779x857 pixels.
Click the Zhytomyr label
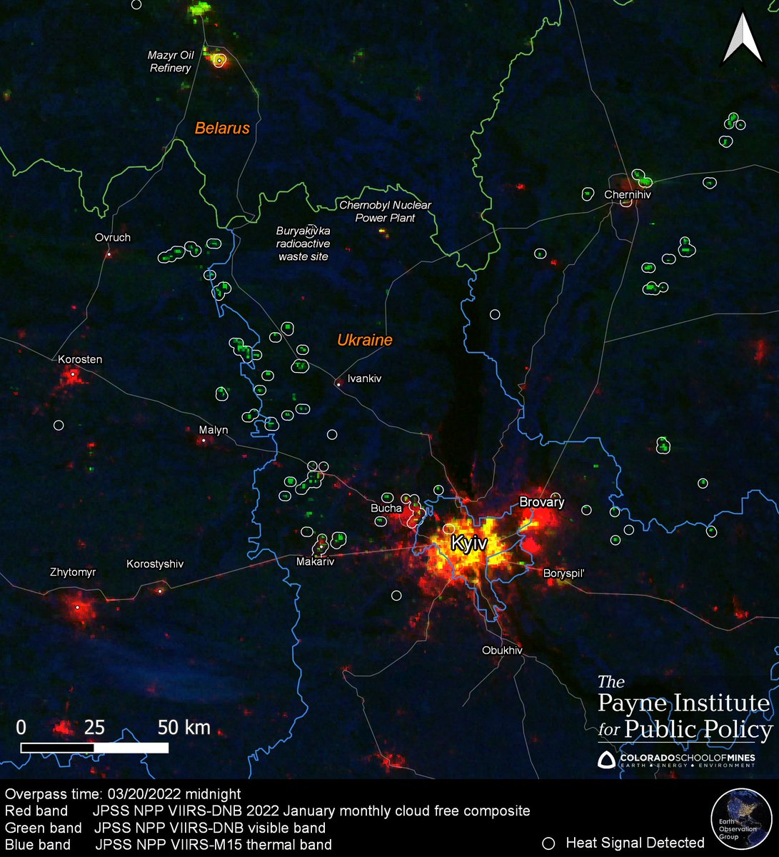(x=73, y=572)
